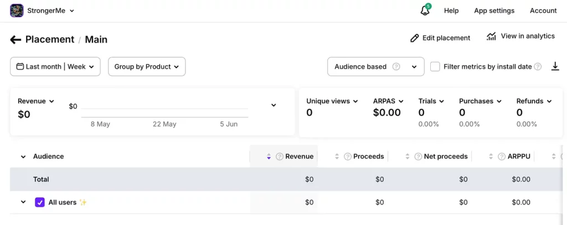Screen dimensions: 567x225
Task: Click the info icon beside ARPPU column
Action: 501,156
